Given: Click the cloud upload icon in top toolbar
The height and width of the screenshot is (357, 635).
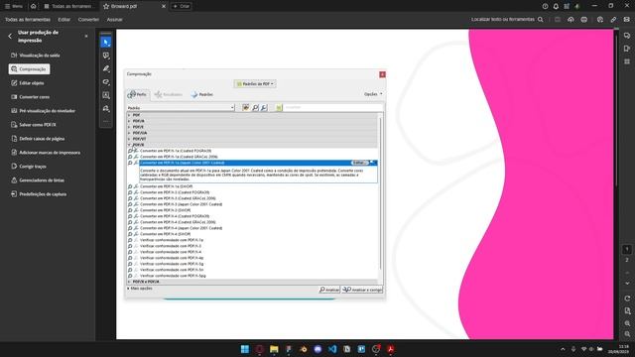Looking at the screenshot, I should [x=571, y=19].
